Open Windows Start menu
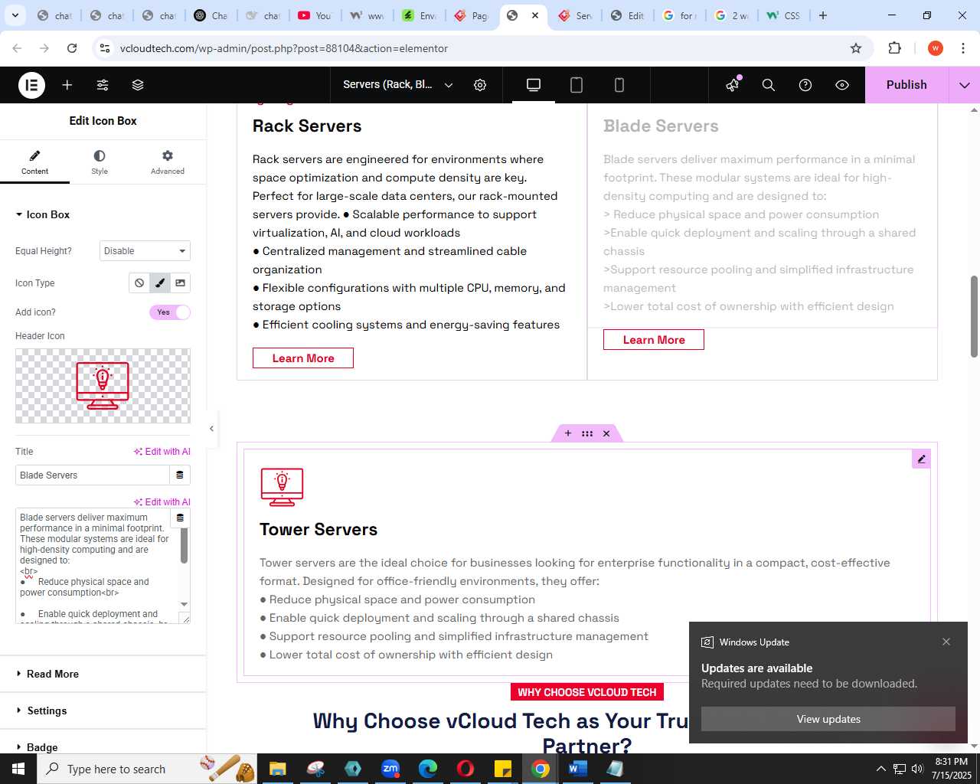Viewport: 980px width, 784px height. (x=18, y=769)
